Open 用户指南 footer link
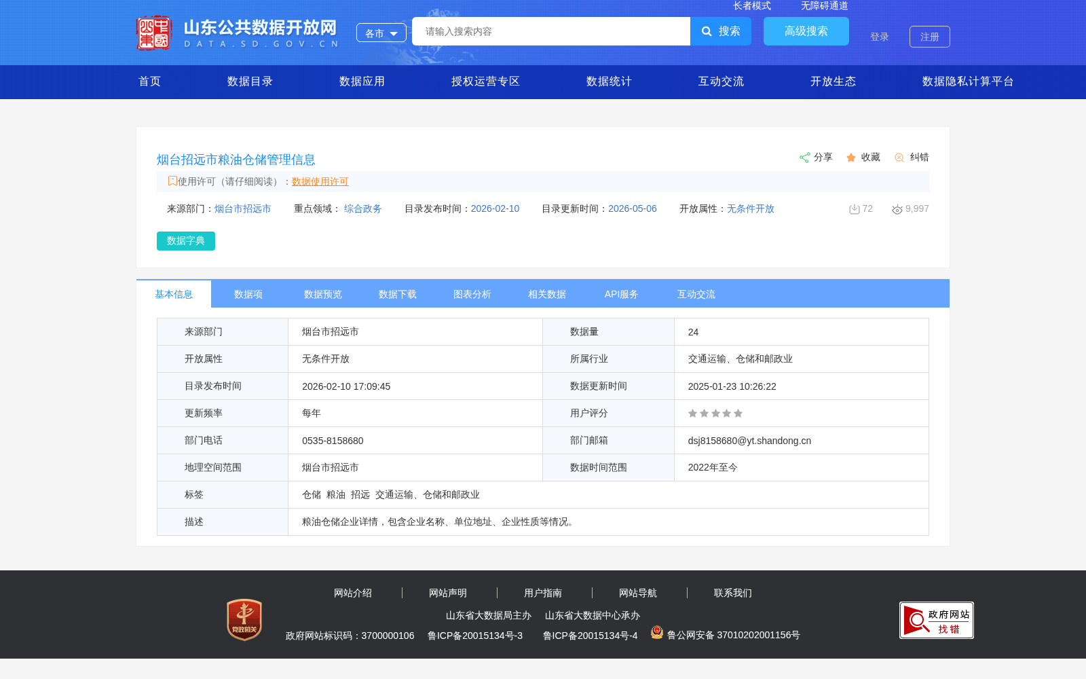This screenshot has height=679, width=1086. coord(543,593)
